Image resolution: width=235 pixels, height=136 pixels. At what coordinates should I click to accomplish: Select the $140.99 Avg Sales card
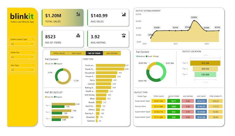pyautogui.click(x=108, y=18)
